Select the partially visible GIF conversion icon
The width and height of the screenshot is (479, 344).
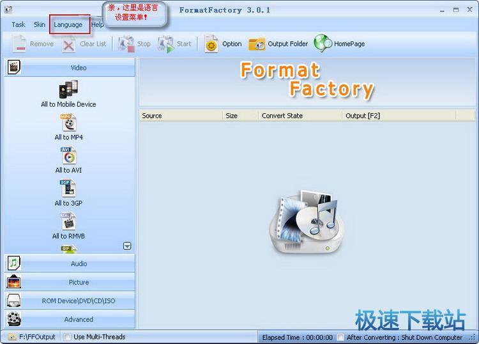point(68,249)
